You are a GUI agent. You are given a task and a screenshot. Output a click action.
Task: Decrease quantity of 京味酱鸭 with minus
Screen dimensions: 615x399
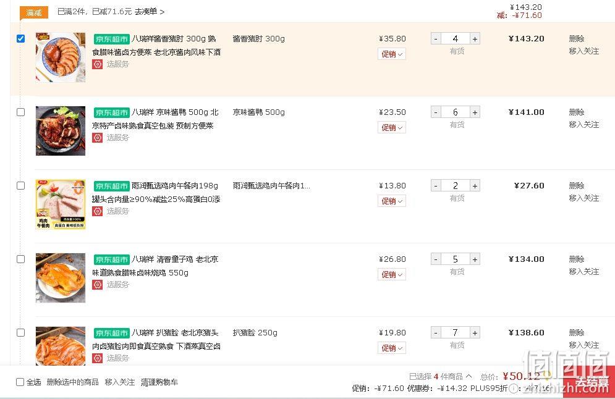[x=436, y=112]
